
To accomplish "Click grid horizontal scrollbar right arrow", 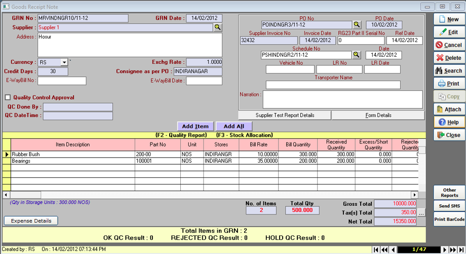I will pyautogui.click(x=414, y=195).
